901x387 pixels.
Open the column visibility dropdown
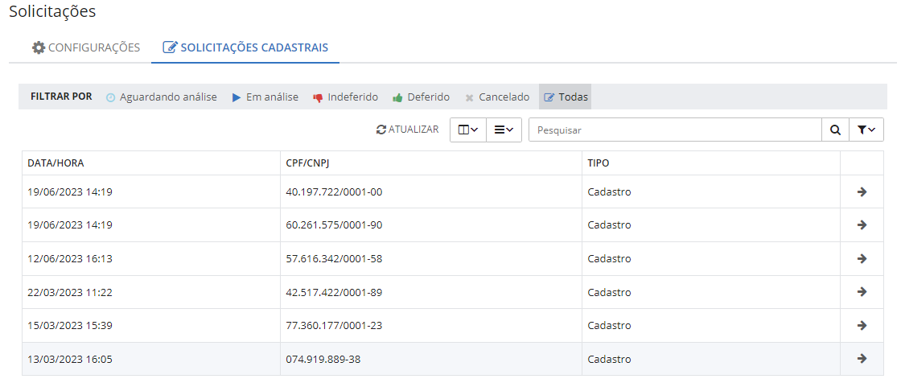tap(468, 130)
